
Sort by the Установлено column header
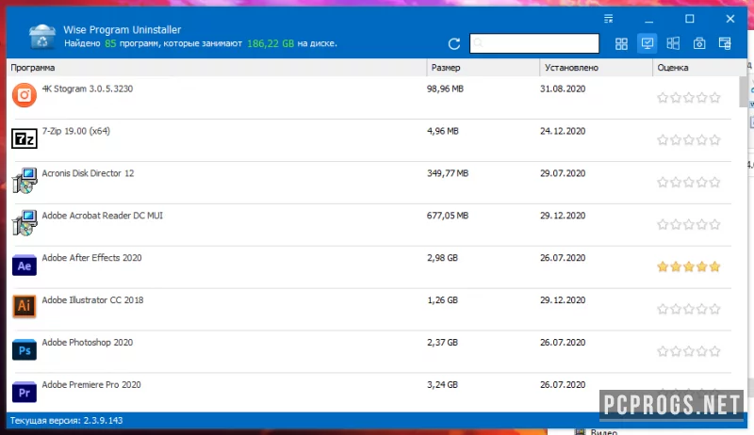(596, 68)
